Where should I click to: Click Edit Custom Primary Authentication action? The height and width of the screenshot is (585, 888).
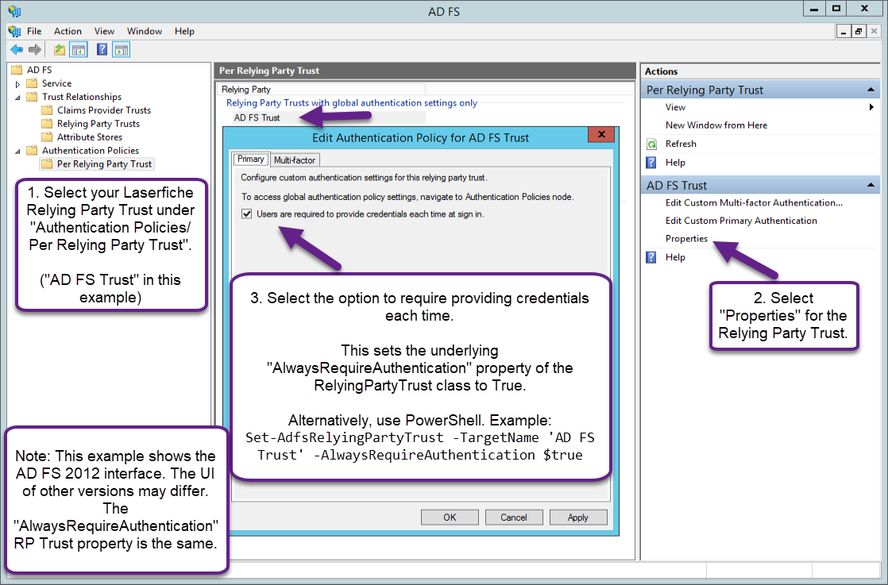(741, 221)
